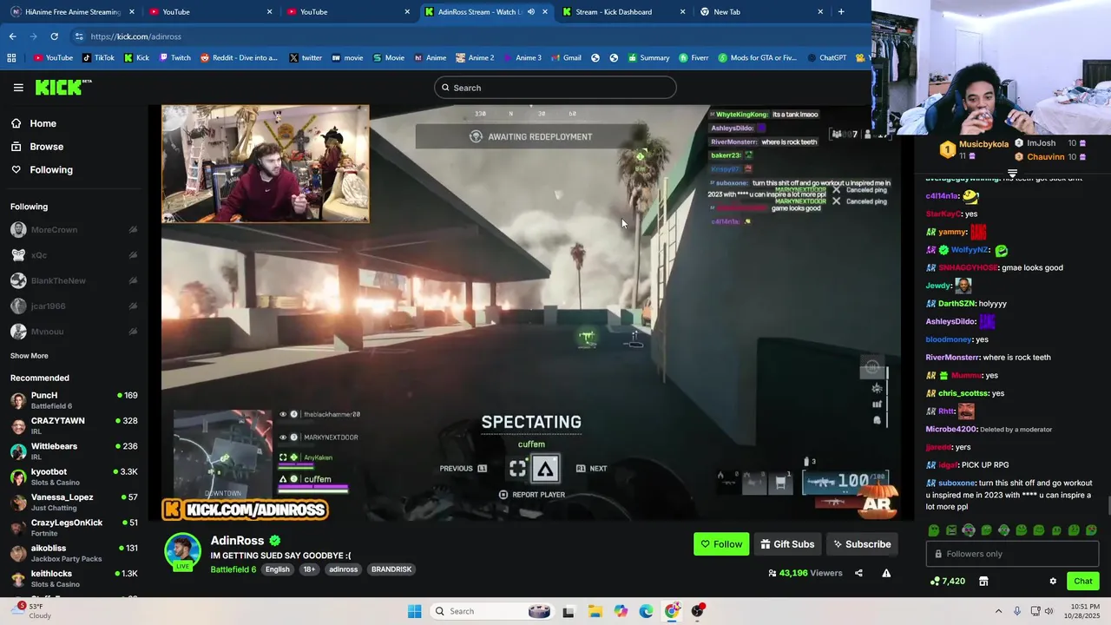Viewport: 1111px width, 625px height.
Task: Pick the first green emote in chat
Action: tap(934, 530)
